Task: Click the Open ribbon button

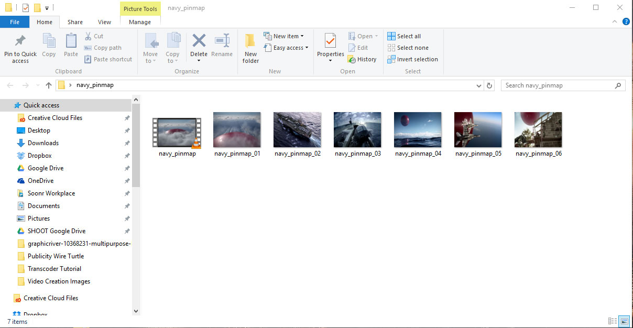Action: click(363, 36)
